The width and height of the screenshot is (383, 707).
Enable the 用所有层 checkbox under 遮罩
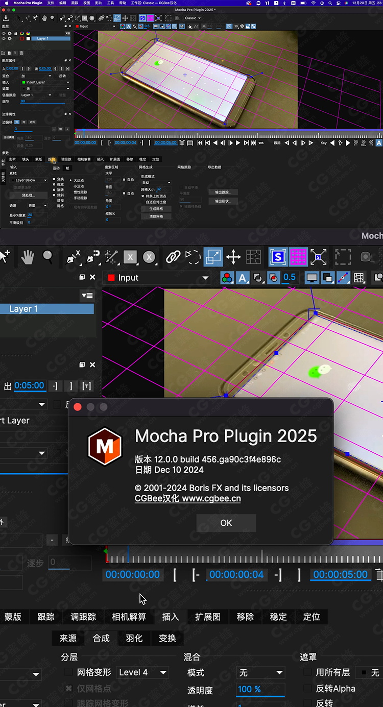307,672
